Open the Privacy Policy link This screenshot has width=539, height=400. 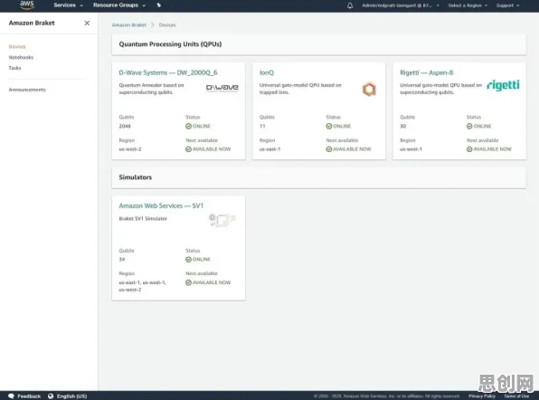[x=482, y=396]
